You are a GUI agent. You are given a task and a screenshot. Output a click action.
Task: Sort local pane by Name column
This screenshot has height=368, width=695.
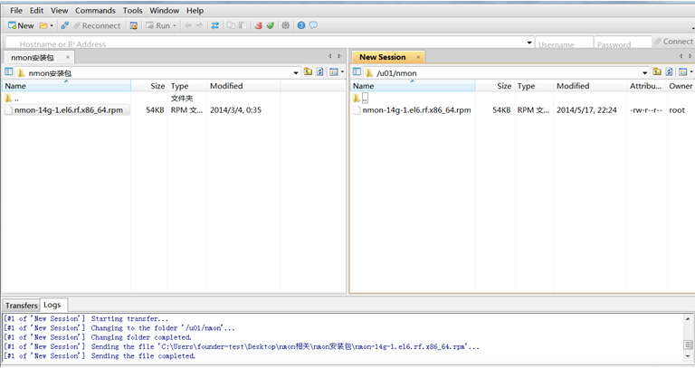coord(66,86)
